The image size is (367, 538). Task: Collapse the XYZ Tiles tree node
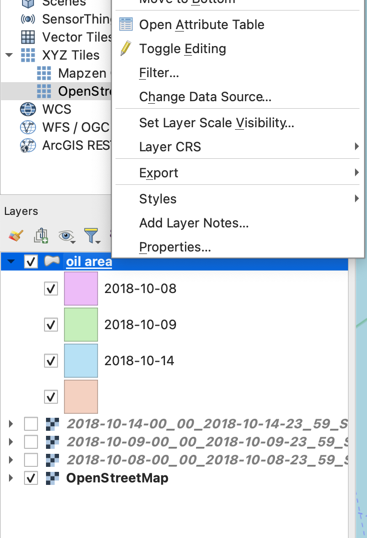9,55
